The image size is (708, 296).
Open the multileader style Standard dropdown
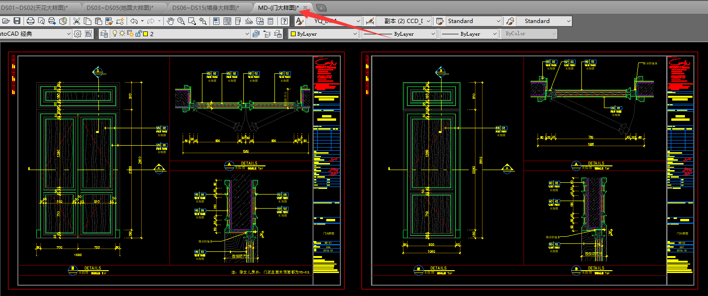pyautogui.click(x=544, y=21)
